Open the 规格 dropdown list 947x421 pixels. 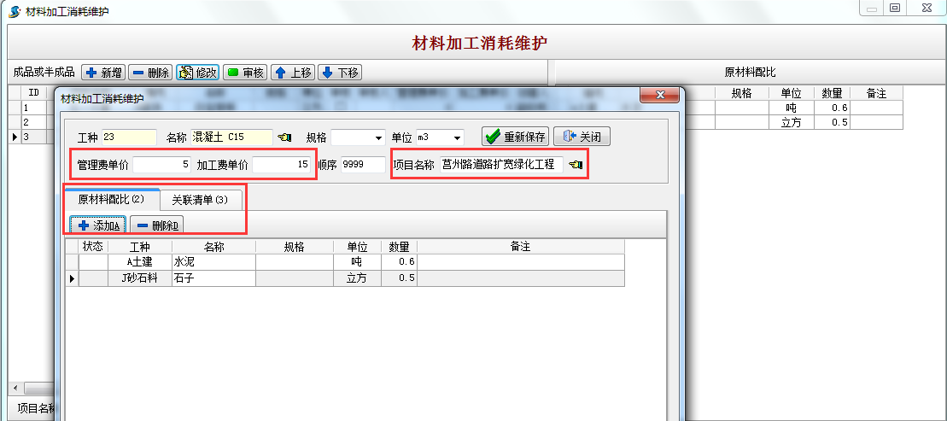pyautogui.click(x=379, y=137)
